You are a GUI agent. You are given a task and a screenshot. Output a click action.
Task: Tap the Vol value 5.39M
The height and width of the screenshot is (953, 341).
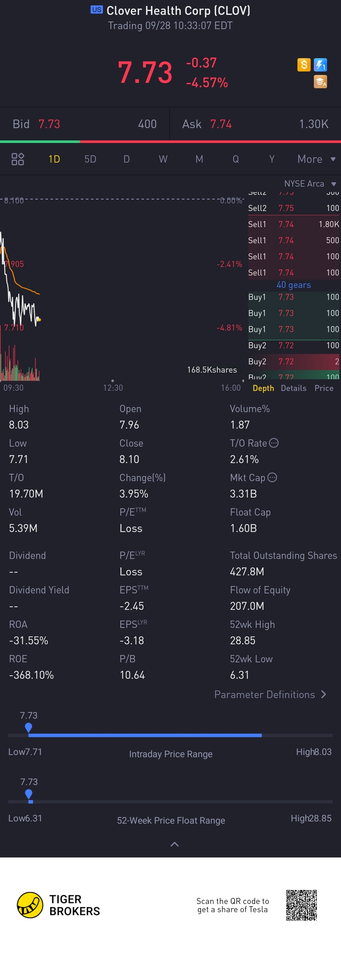point(23,528)
